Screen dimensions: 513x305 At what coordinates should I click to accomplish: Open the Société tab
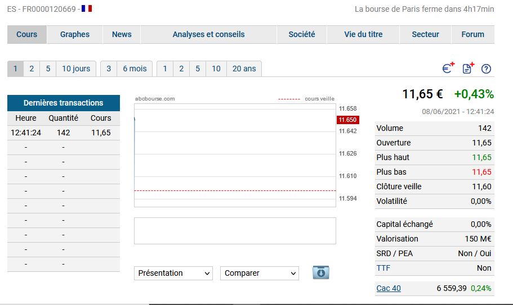tap(302, 34)
